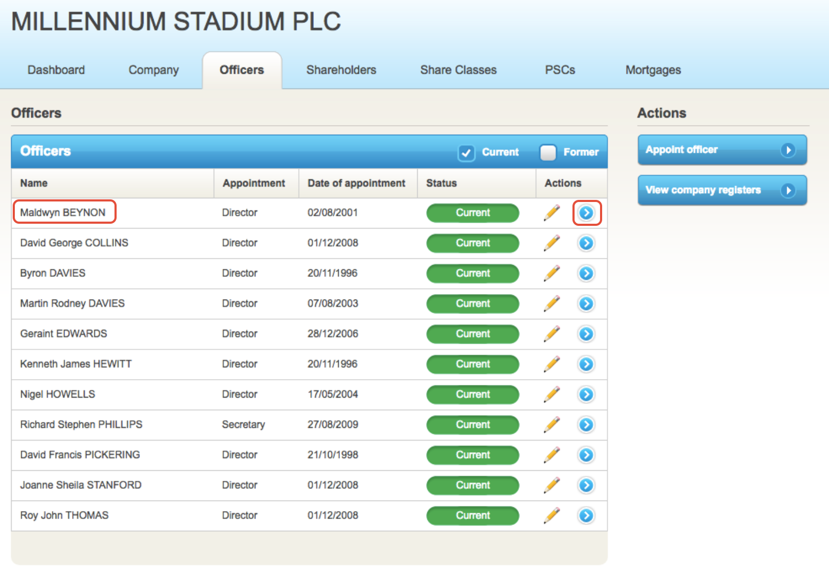Open details arrow for Kenneth James HEWITT
The height and width of the screenshot is (571, 829).
pos(586,364)
